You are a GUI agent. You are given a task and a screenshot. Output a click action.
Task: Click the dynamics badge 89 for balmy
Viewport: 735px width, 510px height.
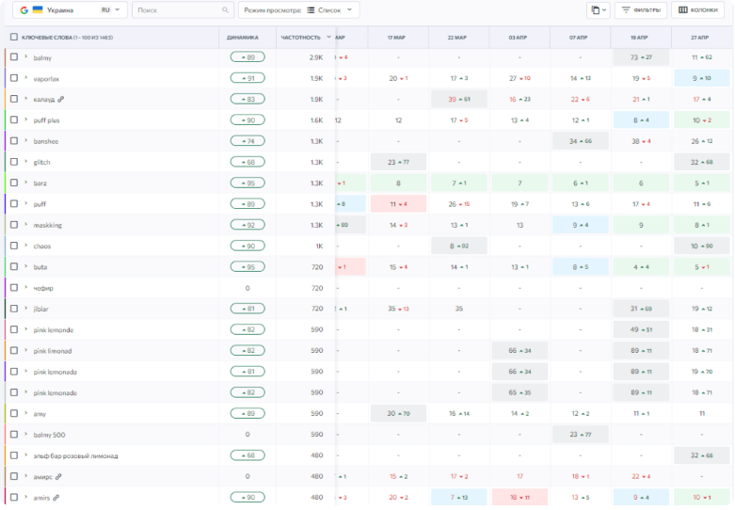click(x=248, y=57)
